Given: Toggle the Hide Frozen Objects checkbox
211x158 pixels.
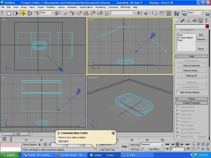Looking at the screenshot, I should [x=178, y=92].
